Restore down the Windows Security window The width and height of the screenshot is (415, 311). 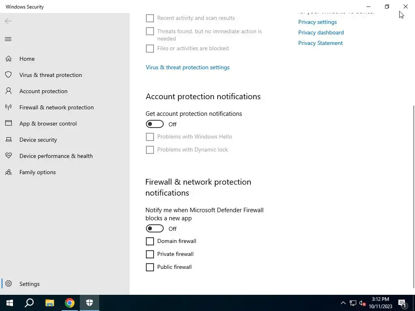click(387, 6)
